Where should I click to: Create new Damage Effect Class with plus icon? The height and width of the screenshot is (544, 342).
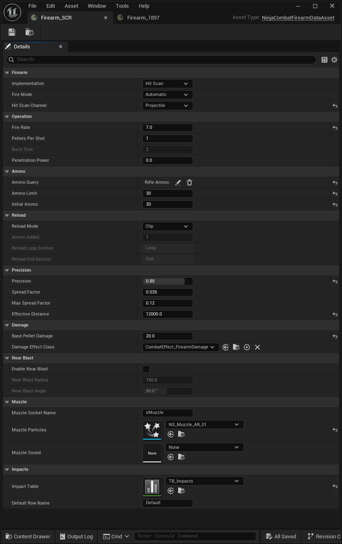click(x=247, y=347)
